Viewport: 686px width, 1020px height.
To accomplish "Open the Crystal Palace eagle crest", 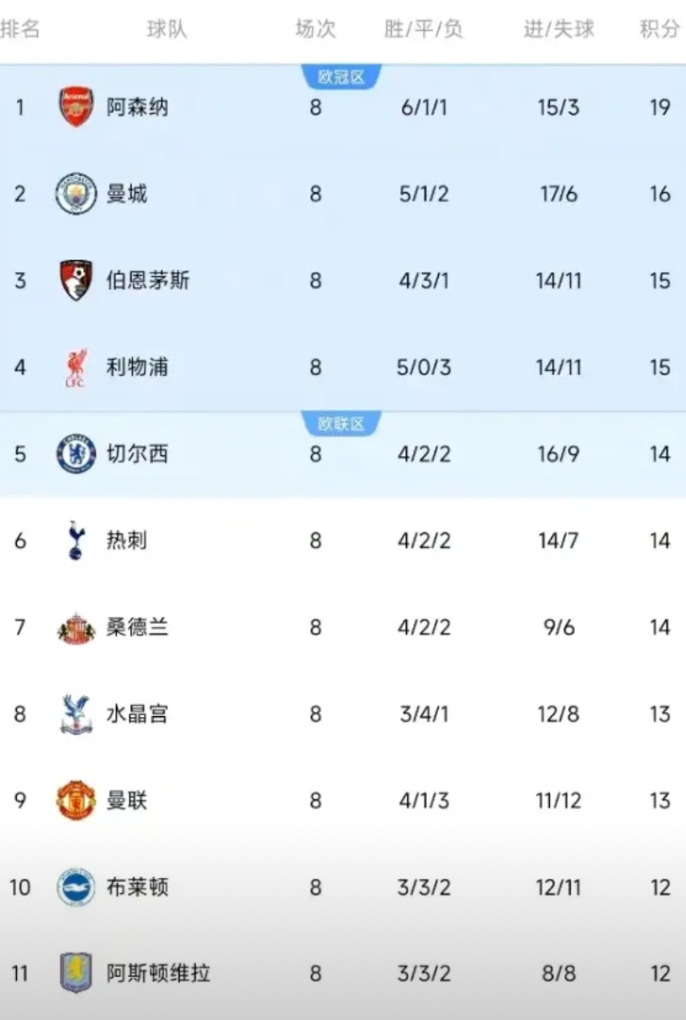I will coord(76,715).
